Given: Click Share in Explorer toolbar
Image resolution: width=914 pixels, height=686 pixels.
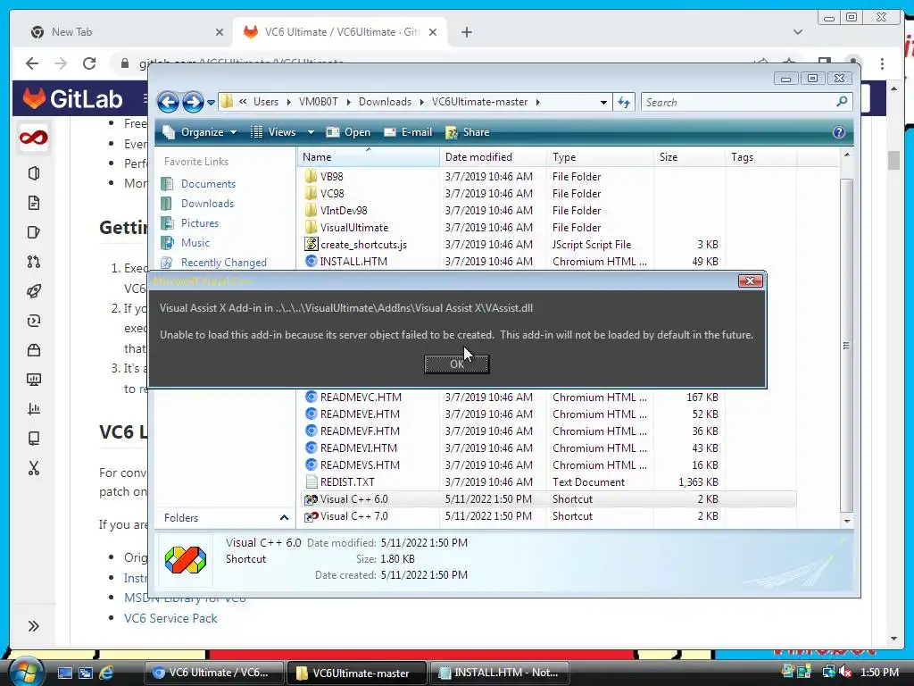Looking at the screenshot, I should pyautogui.click(x=468, y=132).
